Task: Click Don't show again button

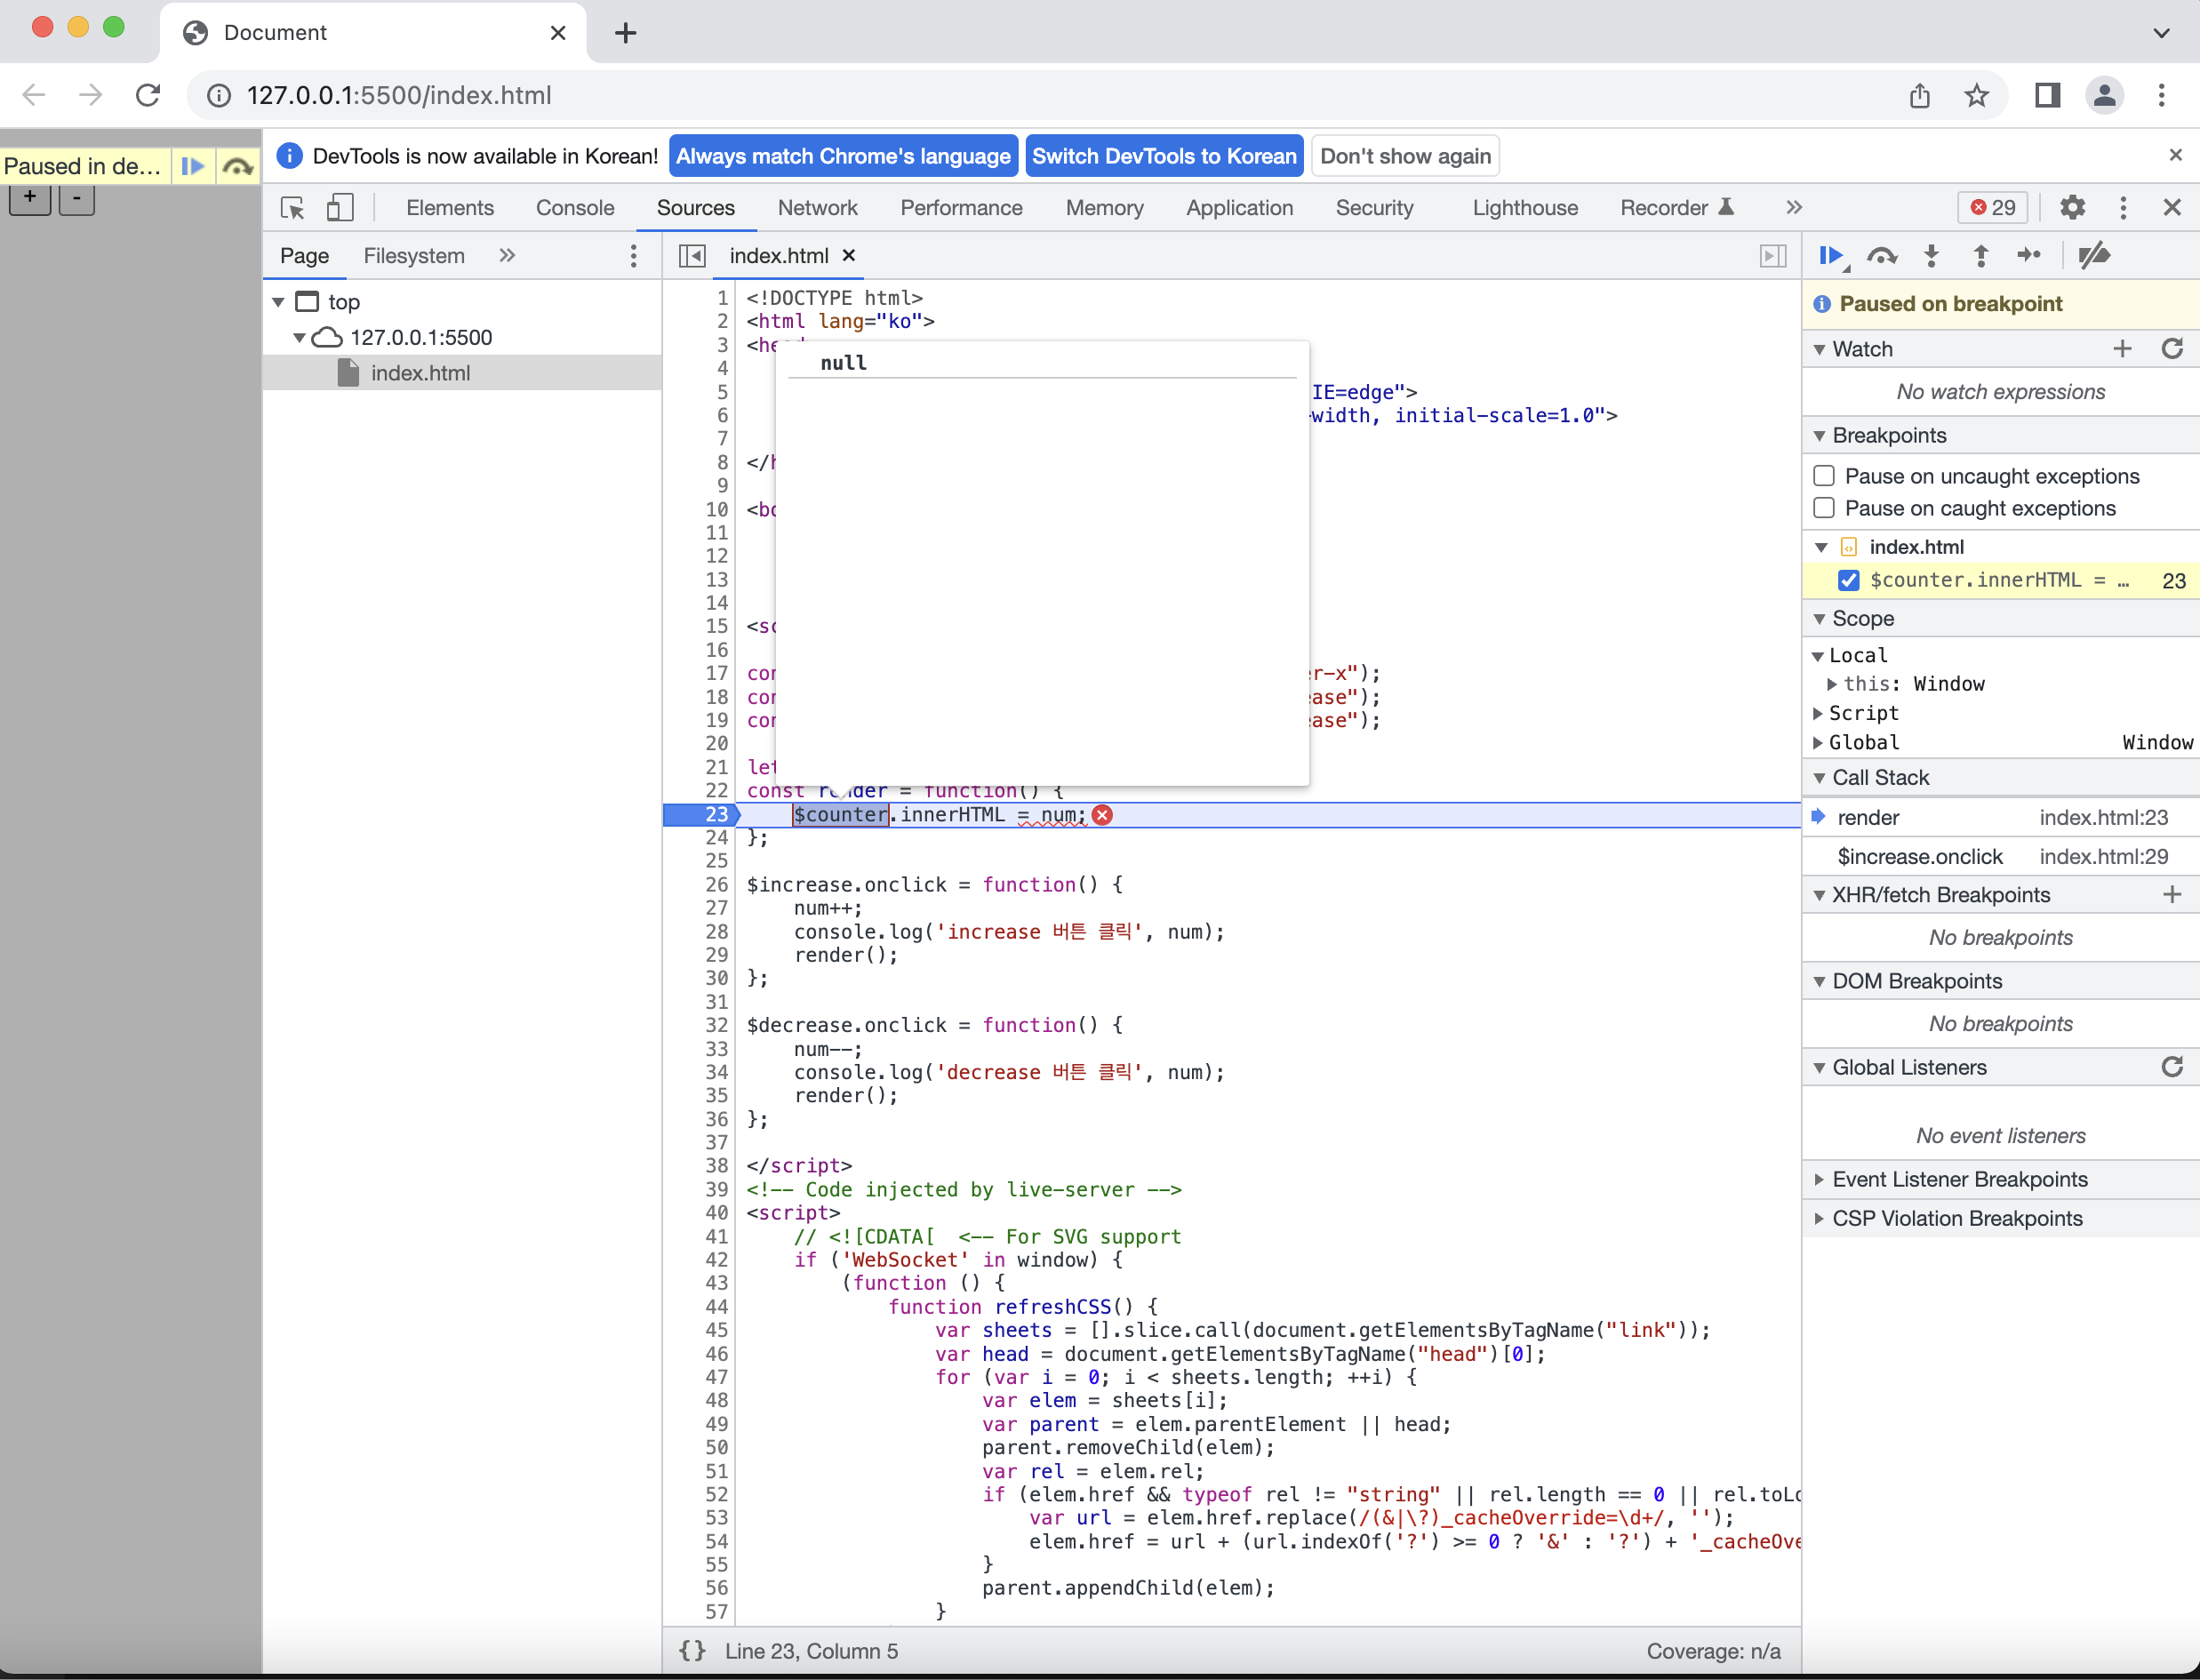Action: pos(1404,156)
